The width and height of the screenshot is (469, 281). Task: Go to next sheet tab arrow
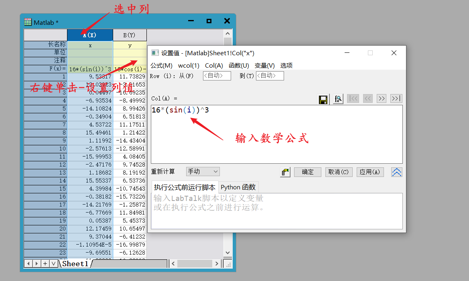point(37,263)
